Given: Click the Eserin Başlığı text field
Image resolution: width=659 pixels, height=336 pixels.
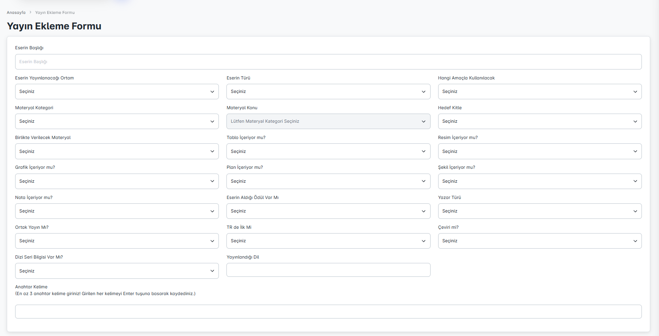Looking at the screenshot, I should (328, 62).
